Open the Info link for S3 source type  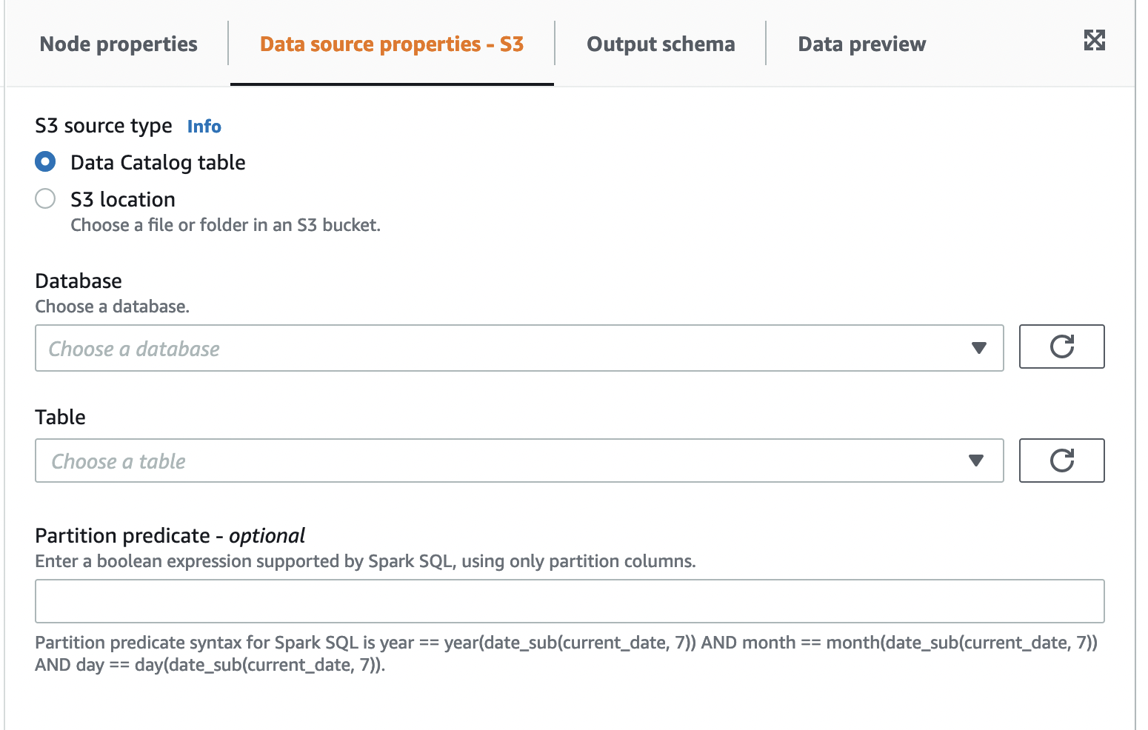click(x=204, y=127)
